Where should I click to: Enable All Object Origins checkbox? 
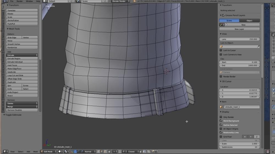[221, 129]
